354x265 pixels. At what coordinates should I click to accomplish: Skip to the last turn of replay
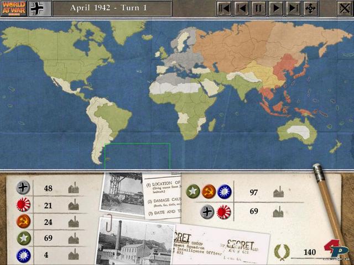[x=293, y=8]
